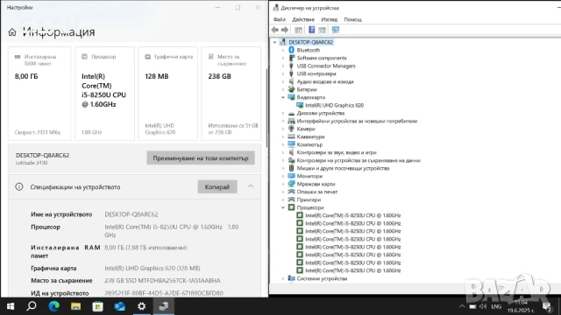Select the last Intel Core i5-8250U processor entry

pyautogui.click(x=352, y=270)
